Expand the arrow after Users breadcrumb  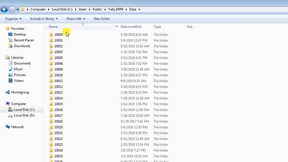point(90,9)
